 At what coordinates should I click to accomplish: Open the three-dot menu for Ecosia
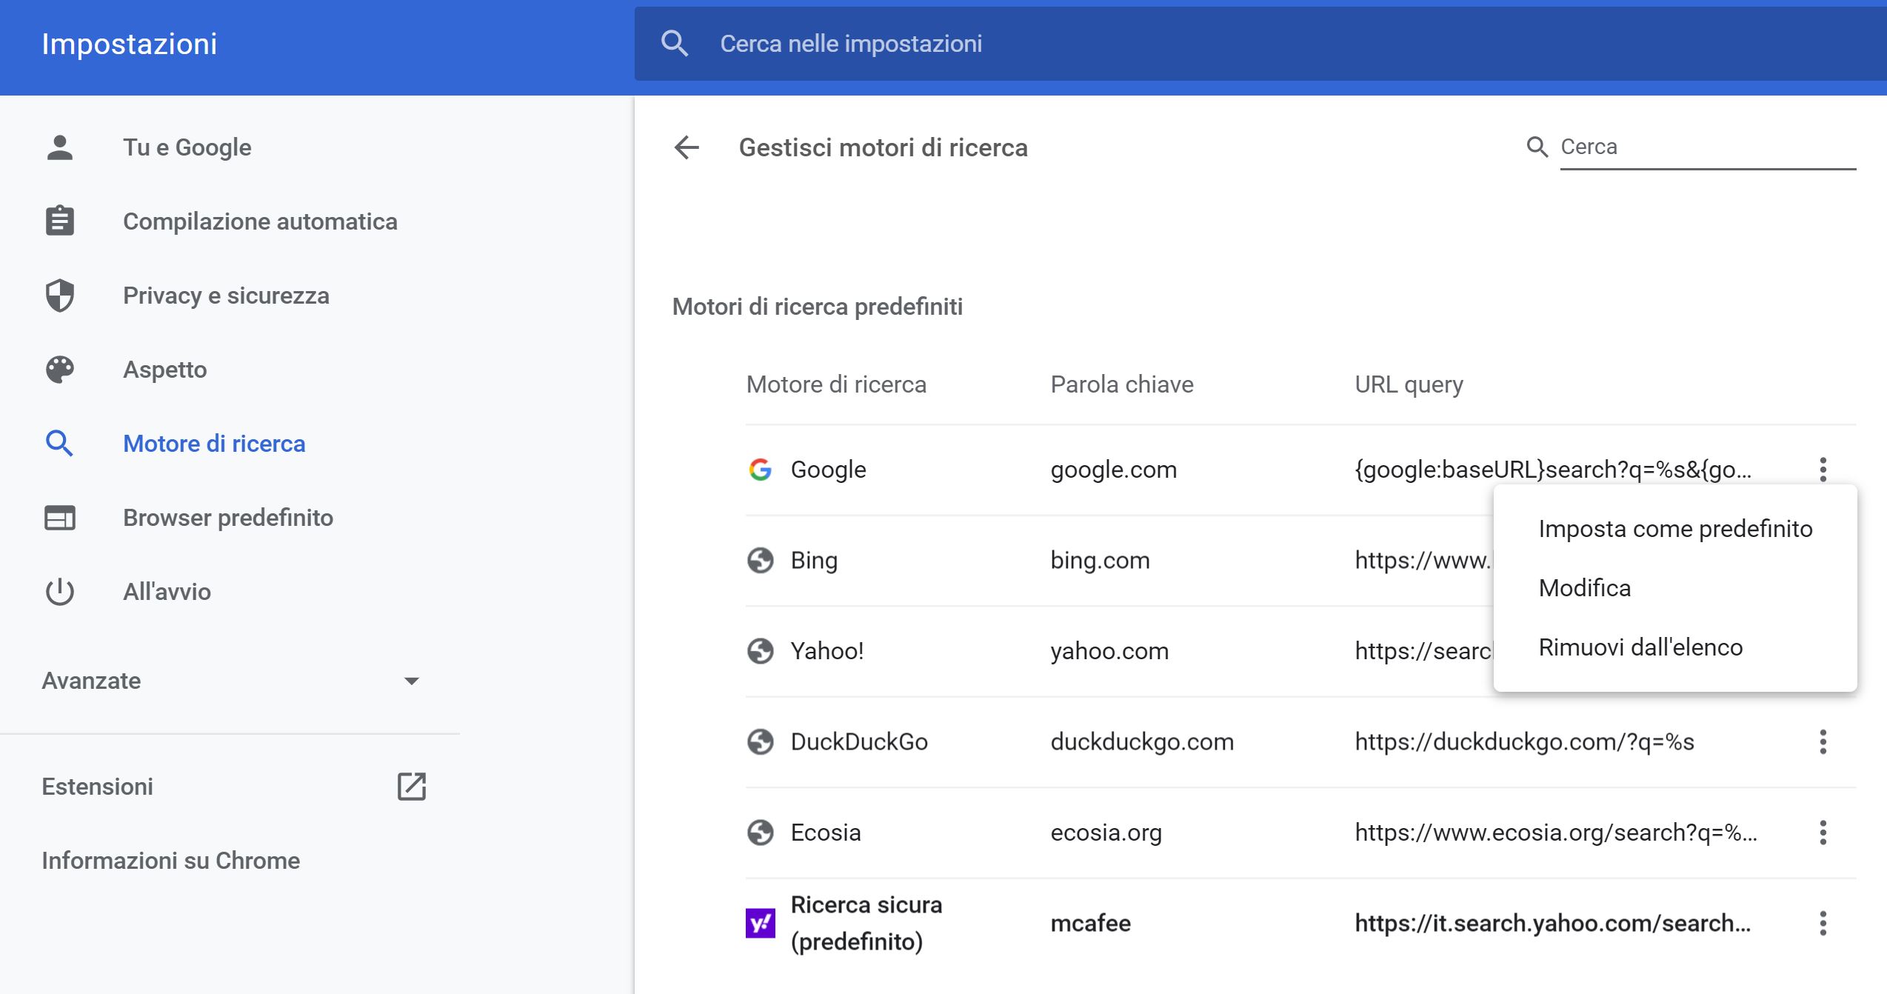1823,833
